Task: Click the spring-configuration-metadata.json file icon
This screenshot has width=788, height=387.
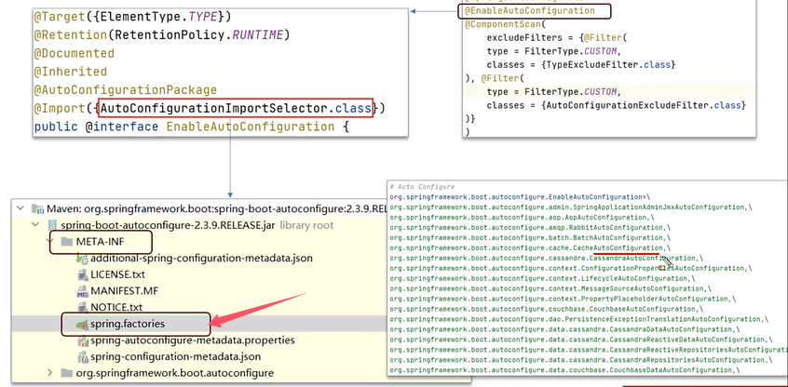Action: (82, 357)
